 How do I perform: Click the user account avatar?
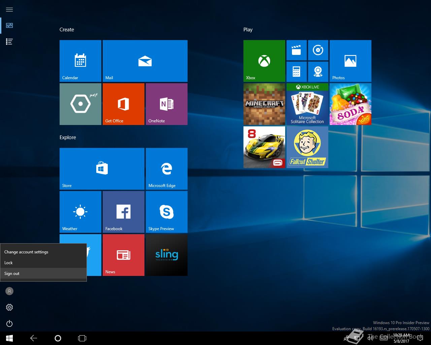(9, 291)
